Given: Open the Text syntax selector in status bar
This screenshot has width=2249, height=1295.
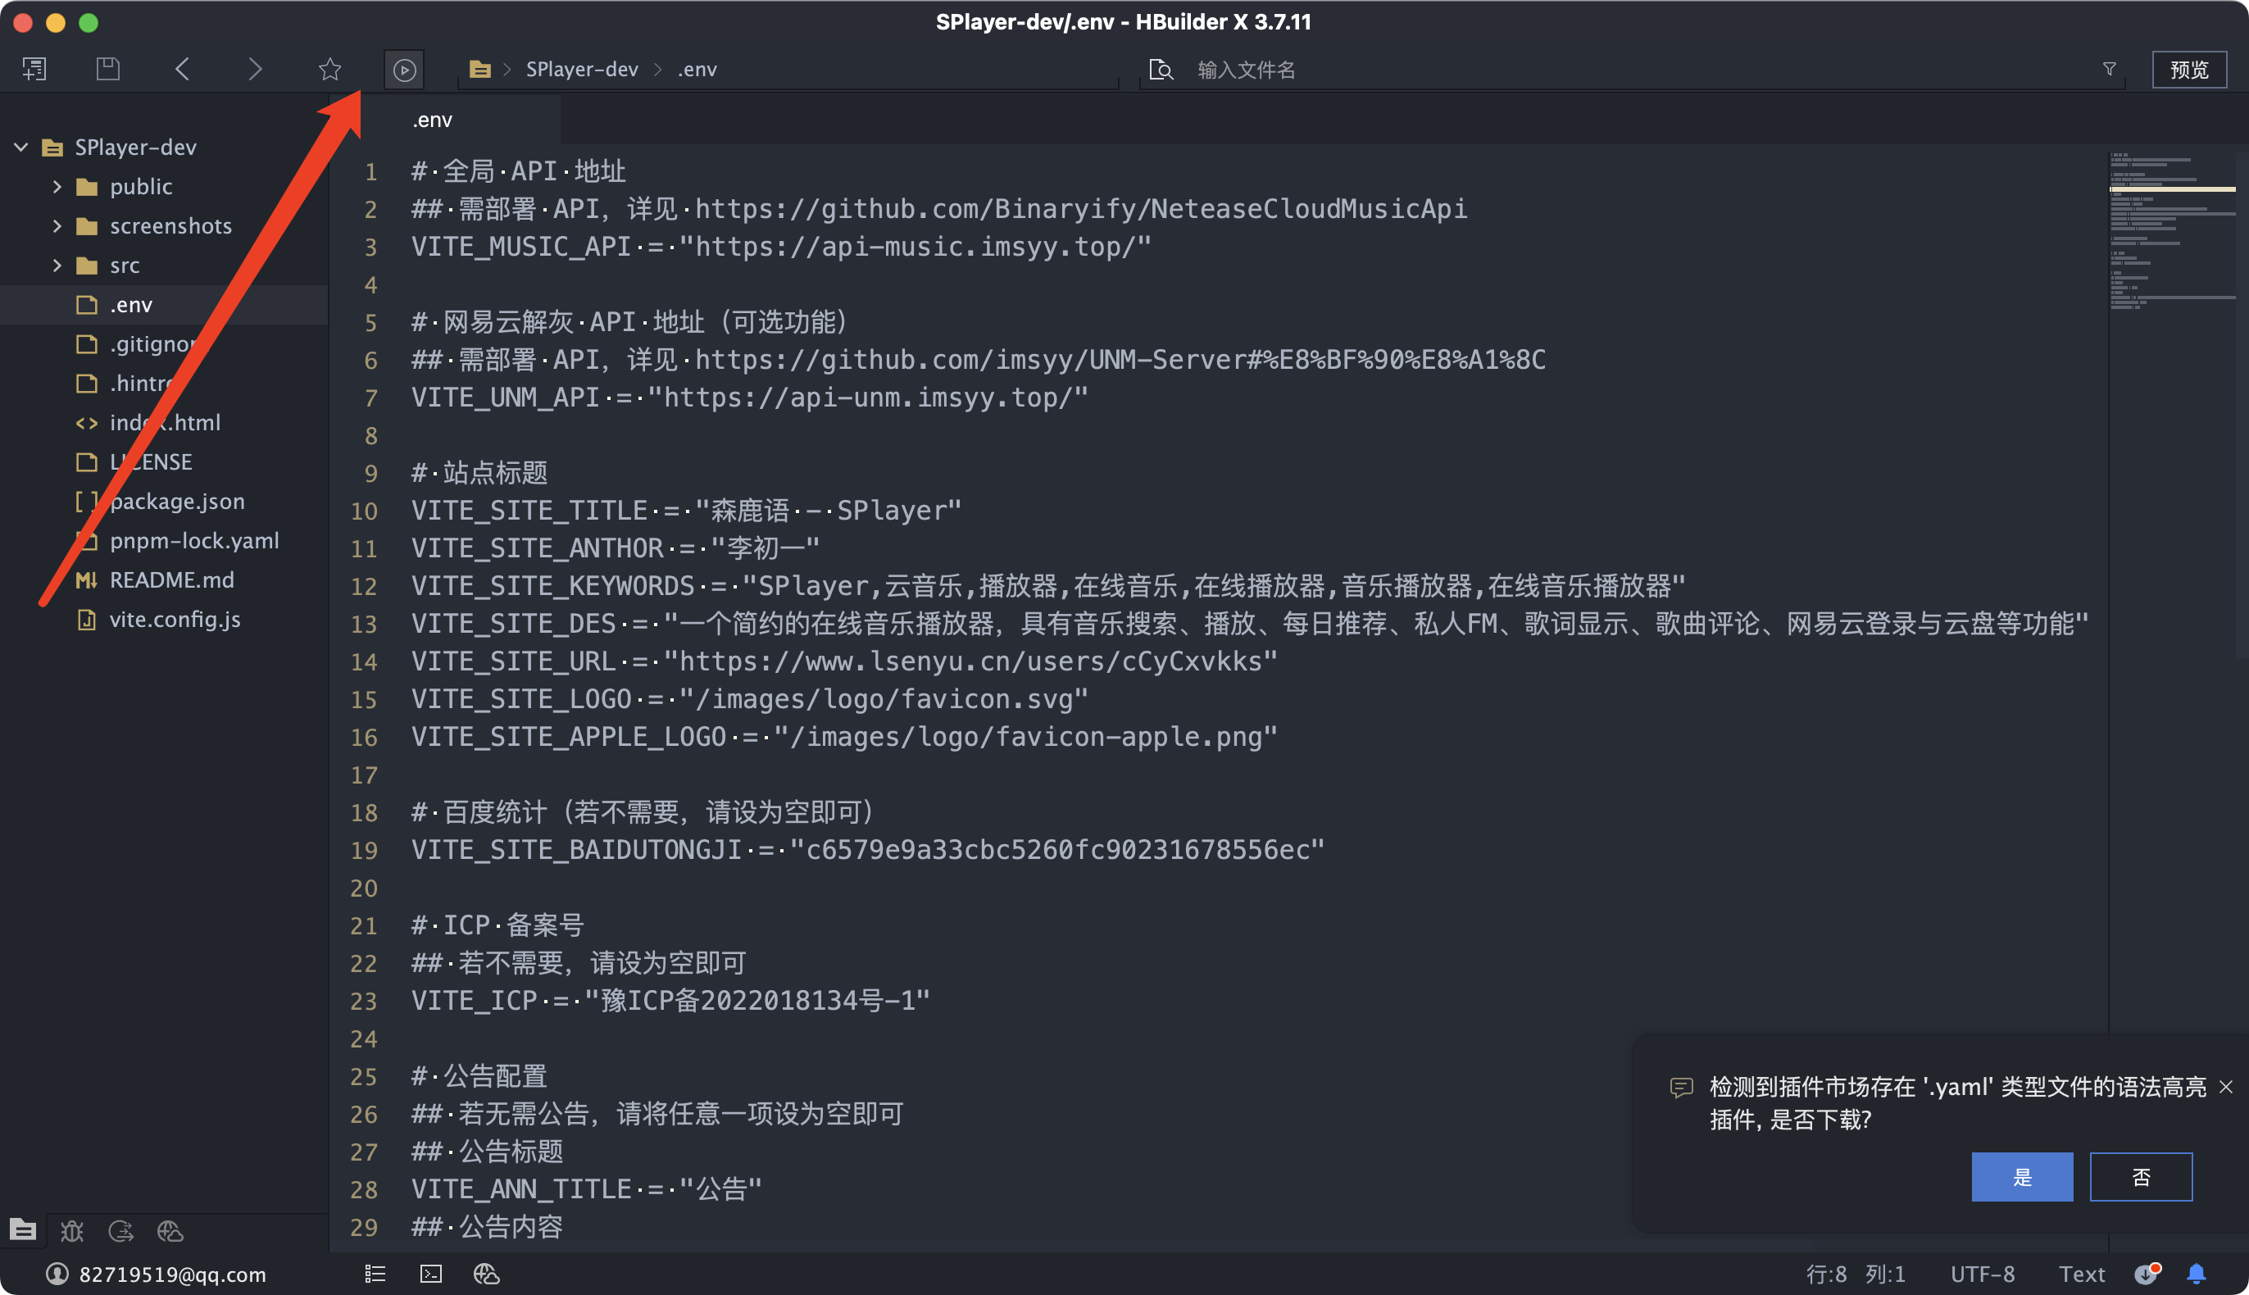Looking at the screenshot, I should 2081,1274.
